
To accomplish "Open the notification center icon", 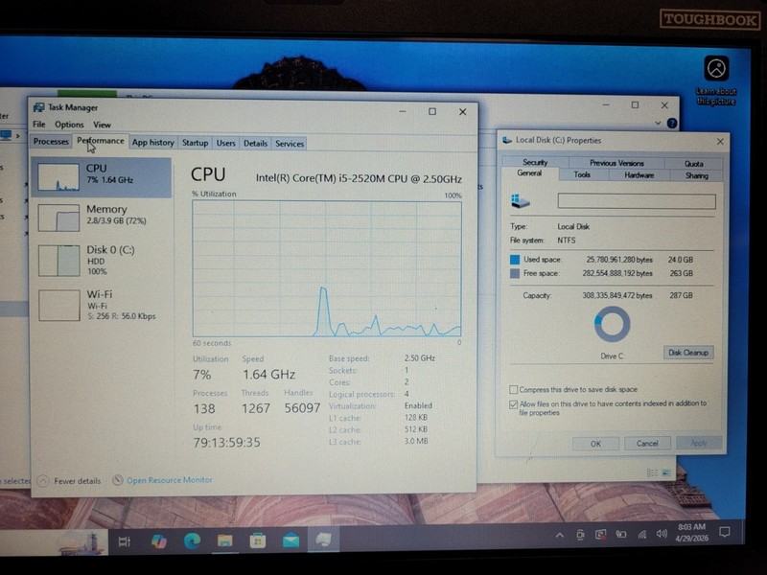I will coord(725,532).
